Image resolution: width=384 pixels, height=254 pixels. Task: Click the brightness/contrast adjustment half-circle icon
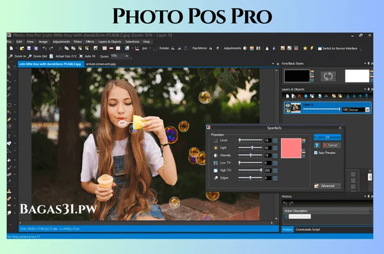(245, 48)
